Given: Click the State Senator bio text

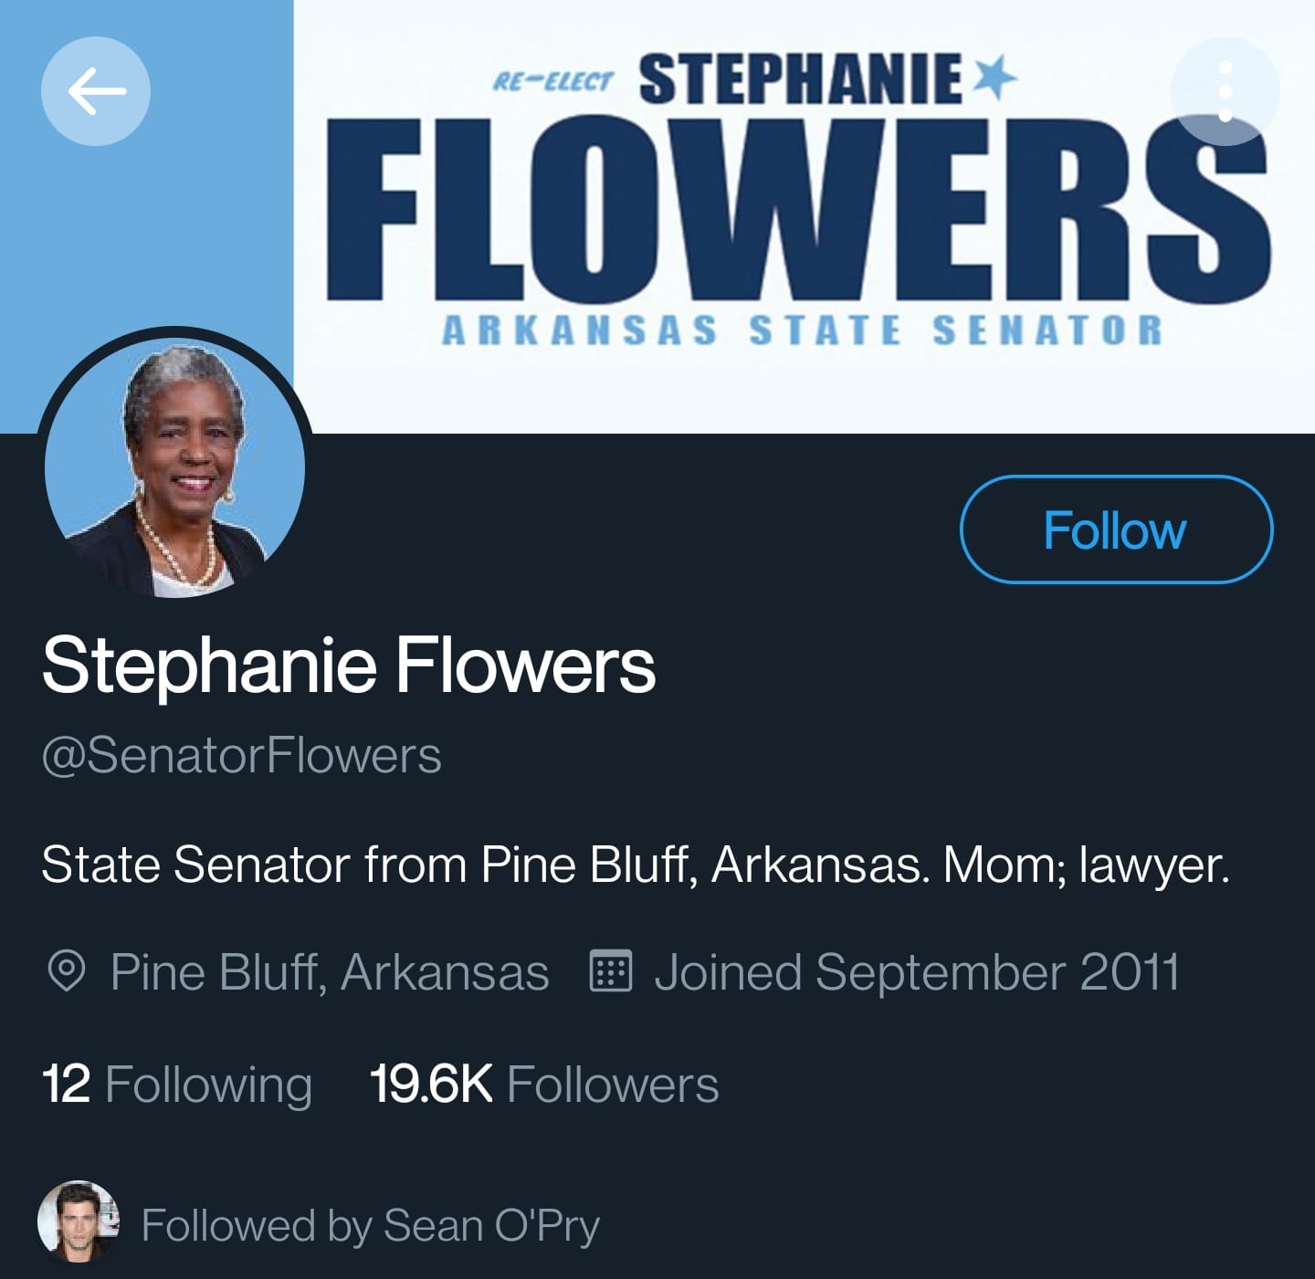Looking at the screenshot, I should click(x=636, y=865).
